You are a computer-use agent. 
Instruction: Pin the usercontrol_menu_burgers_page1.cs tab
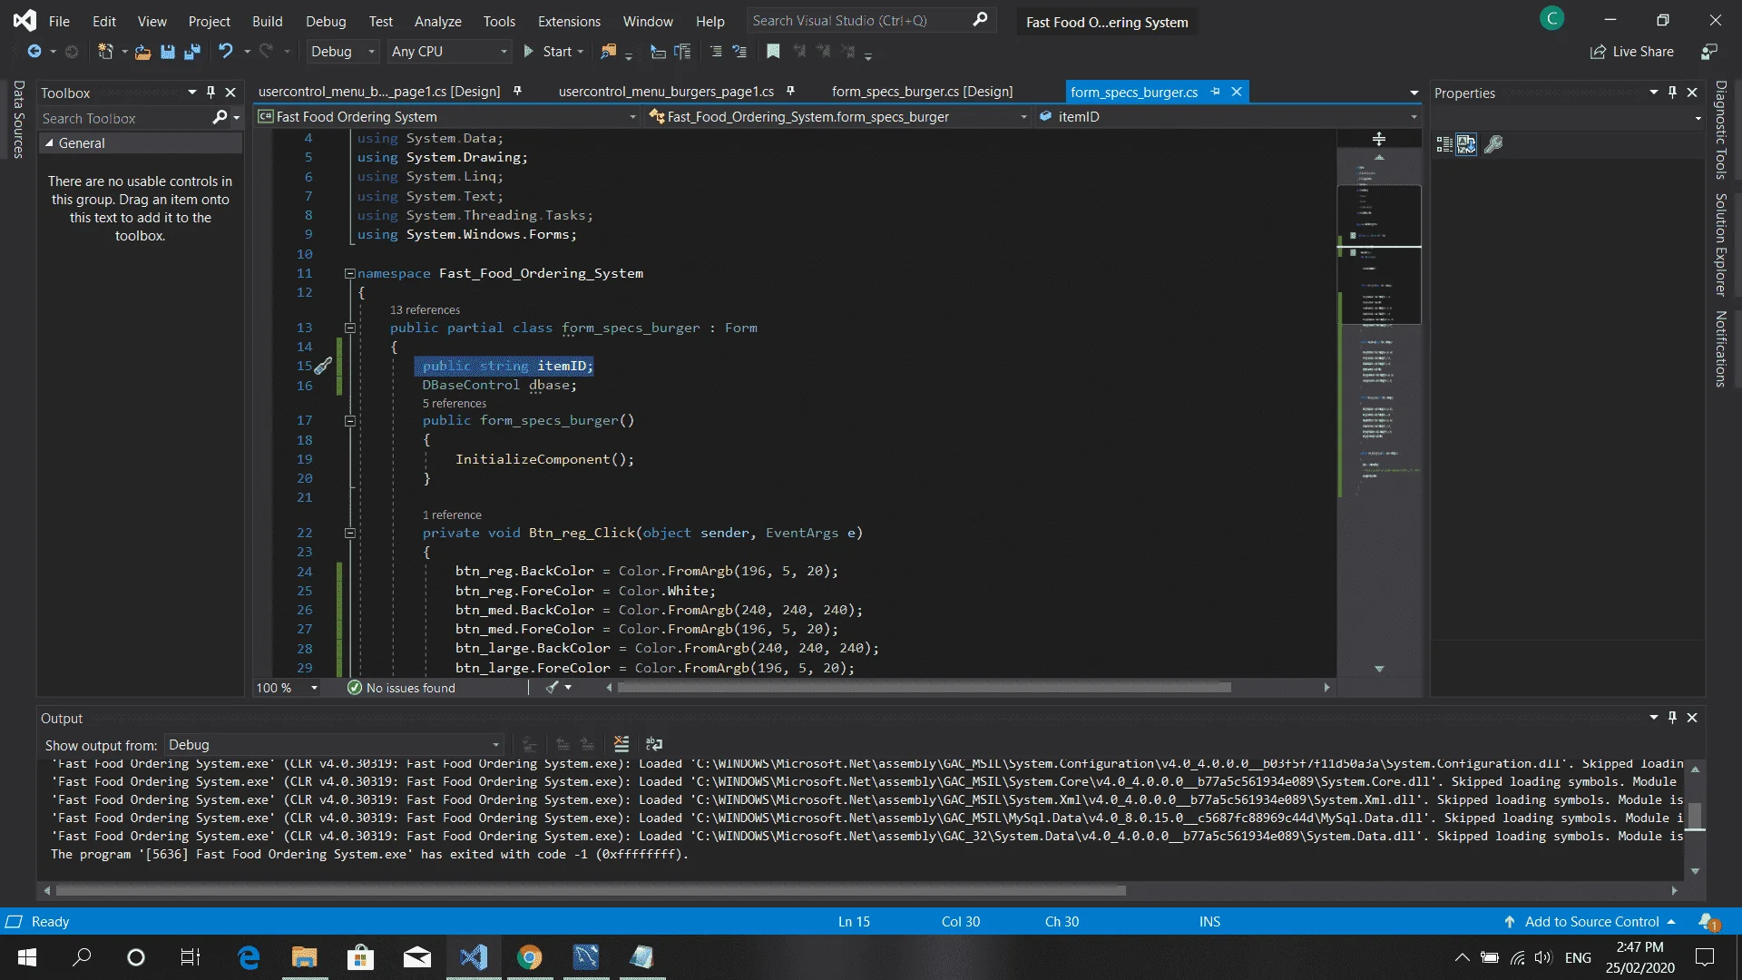(x=790, y=91)
